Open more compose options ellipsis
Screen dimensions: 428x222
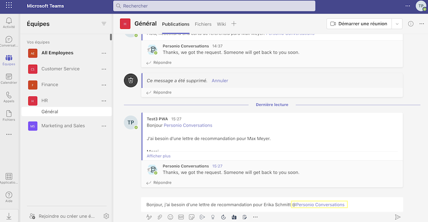point(255,217)
